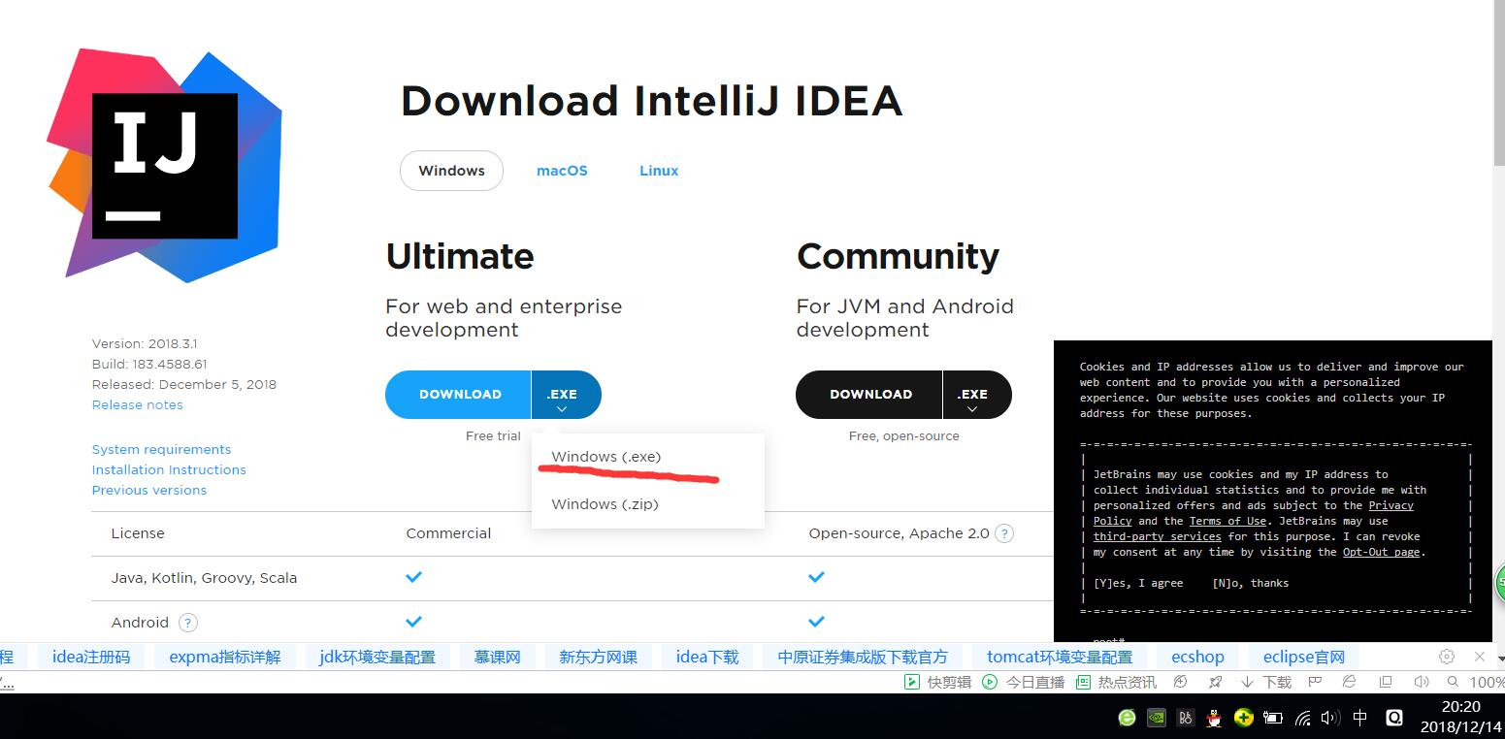Open the Privacy Policy link
1505x739 pixels.
click(1390, 505)
